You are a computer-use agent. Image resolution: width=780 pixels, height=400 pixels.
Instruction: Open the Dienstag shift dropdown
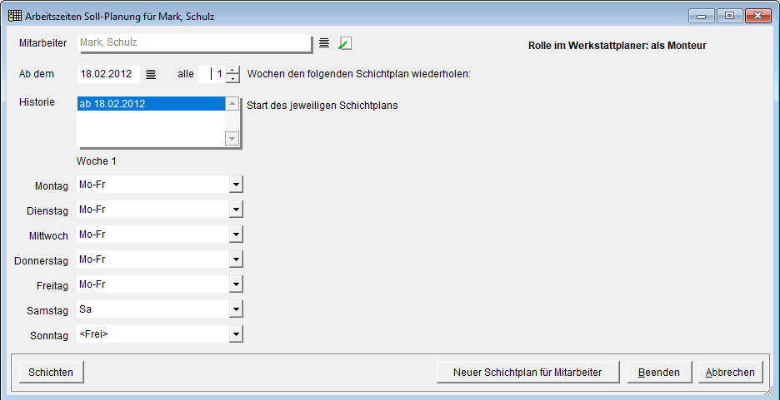237,210
